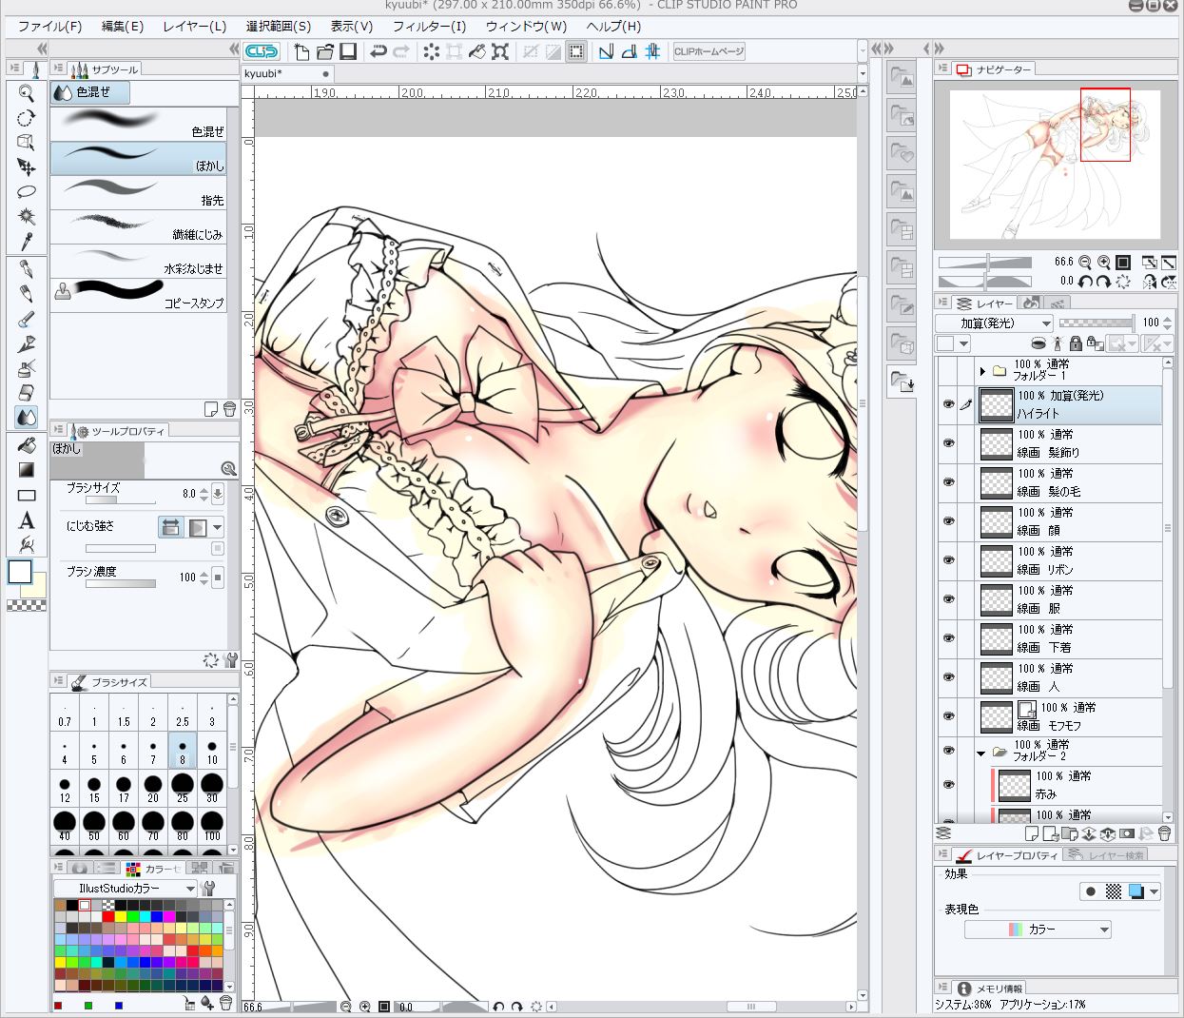The image size is (1184, 1018).
Task: Click the Undo arrow in toolbar
Action: pos(378,51)
